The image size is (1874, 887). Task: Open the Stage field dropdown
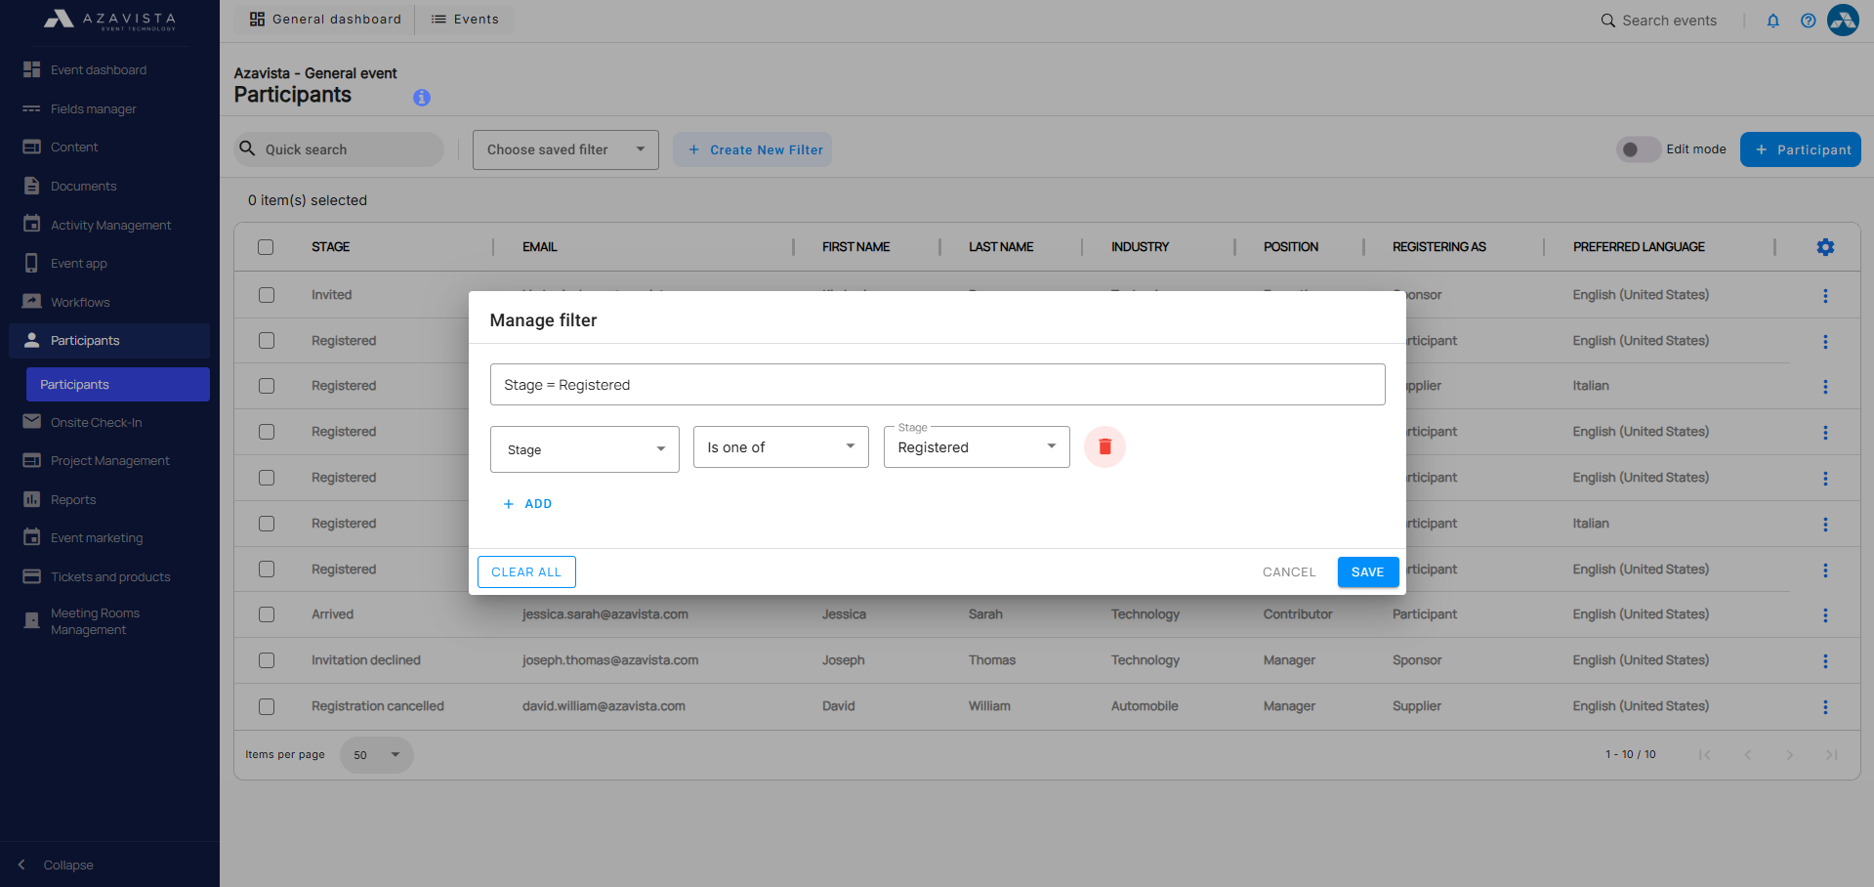coord(584,449)
